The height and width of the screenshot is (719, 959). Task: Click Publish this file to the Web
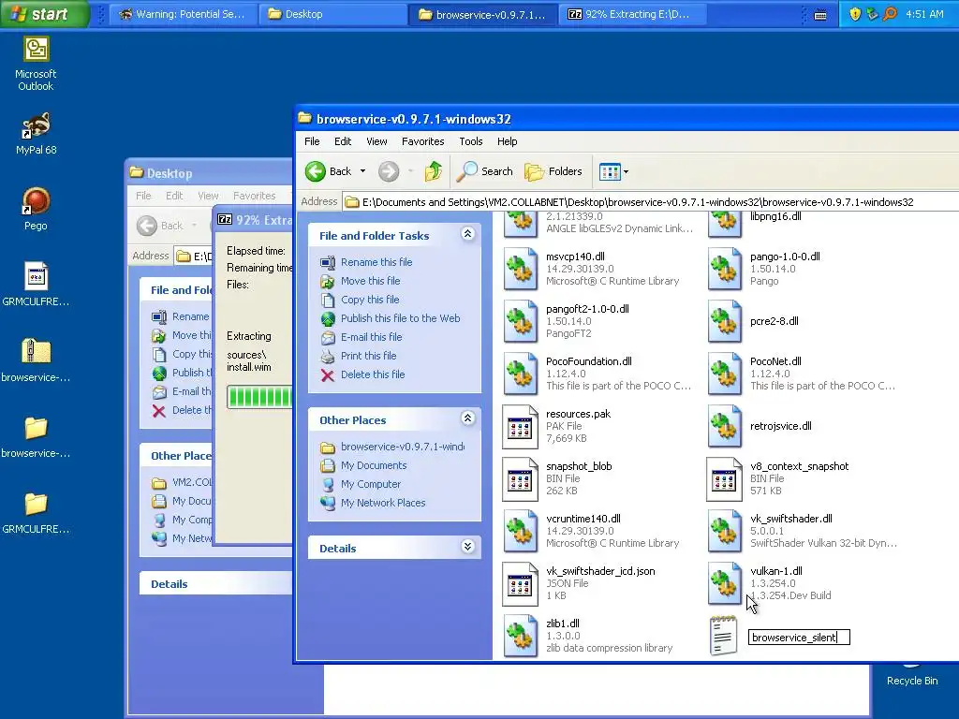tap(400, 318)
